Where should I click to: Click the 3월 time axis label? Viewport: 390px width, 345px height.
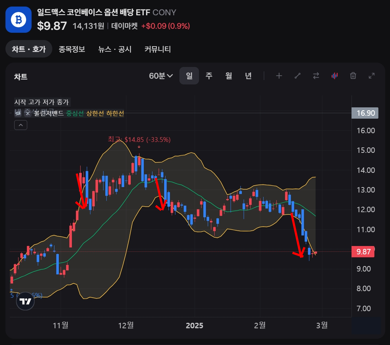coord(322,325)
